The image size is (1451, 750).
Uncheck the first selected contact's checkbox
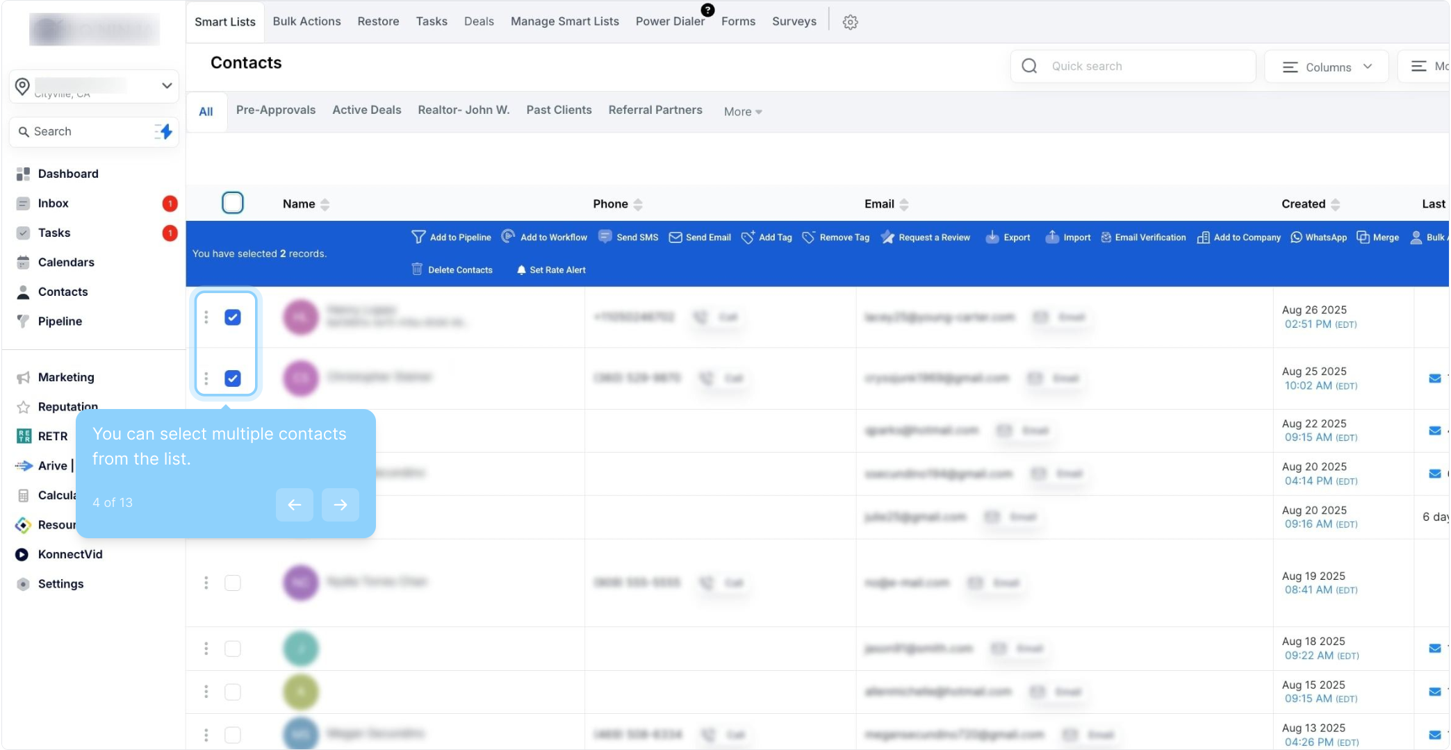click(233, 317)
